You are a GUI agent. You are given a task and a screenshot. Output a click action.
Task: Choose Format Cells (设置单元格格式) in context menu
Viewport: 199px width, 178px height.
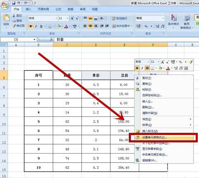pyautogui.click(x=164, y=137)
